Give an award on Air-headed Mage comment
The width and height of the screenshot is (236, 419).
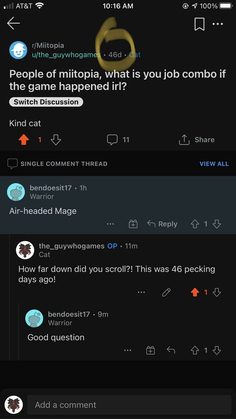133,224
